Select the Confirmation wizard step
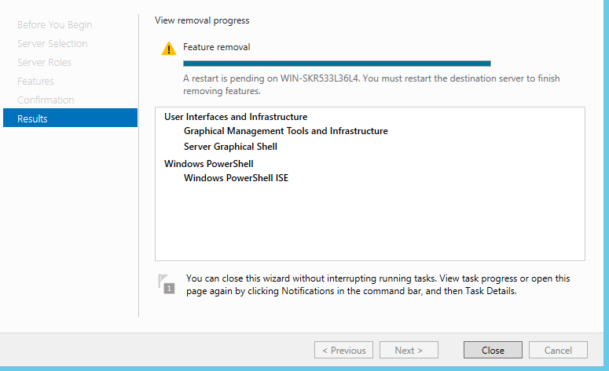Screen dimensions: 609x371 pos(46,100)
